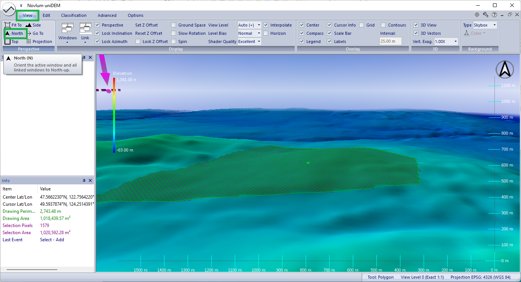Open the Vert. Exag. 1.00X dropdown
This screenshot has height=282, width=521.
(446, 42)
